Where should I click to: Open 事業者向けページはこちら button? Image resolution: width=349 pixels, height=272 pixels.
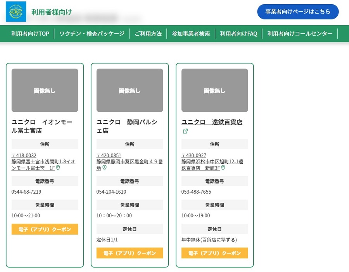point(298,12)
